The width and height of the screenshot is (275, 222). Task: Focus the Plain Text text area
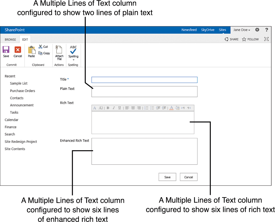[x=144, y=92]
